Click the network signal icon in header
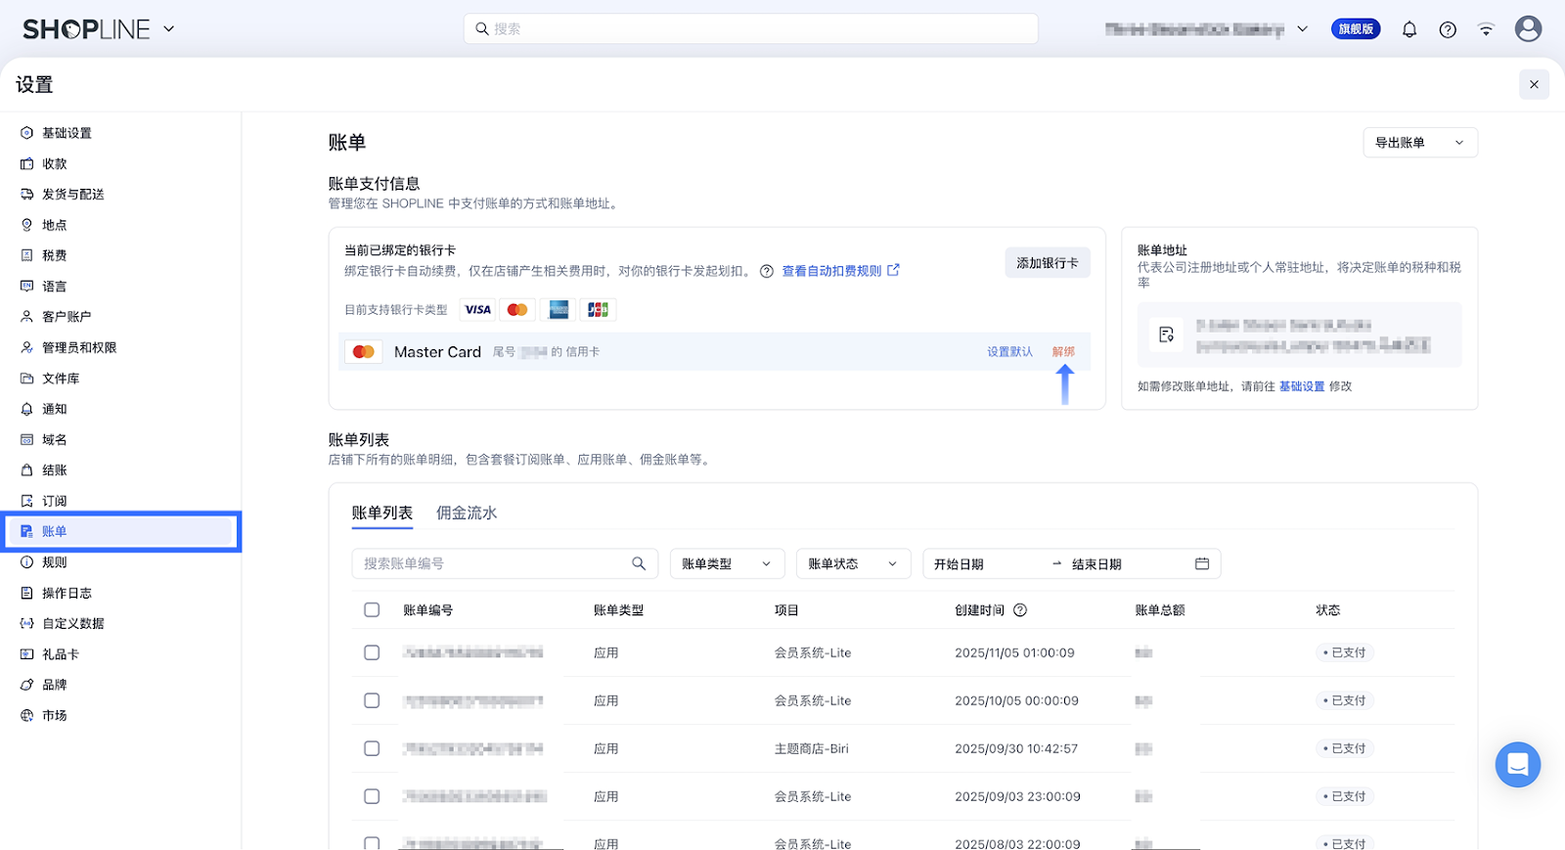 [1486, 29]
